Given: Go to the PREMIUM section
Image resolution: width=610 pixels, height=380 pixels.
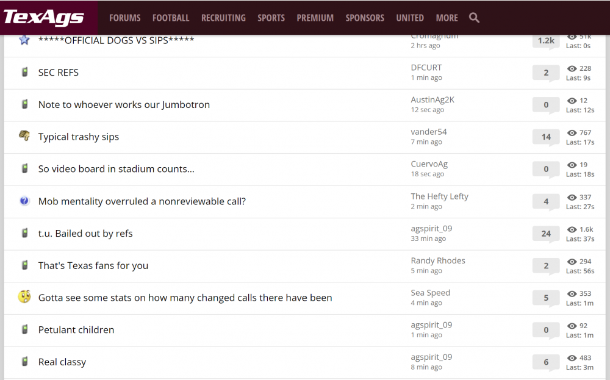Looking at the screenshot, I should coord(315,18).
